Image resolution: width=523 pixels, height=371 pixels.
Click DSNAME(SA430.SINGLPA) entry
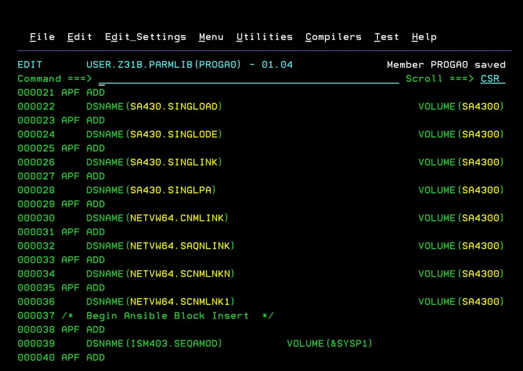coord(151,190)
